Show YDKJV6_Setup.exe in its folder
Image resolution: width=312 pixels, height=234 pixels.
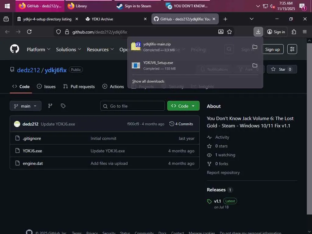(x=255, y=65)
